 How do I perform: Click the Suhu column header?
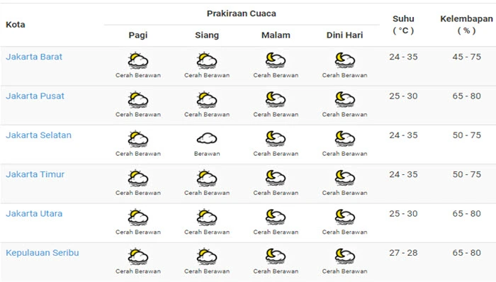point(403,25)
